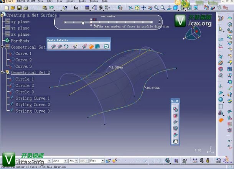Click the 3D compass in the viewport corner

[192, 34]
